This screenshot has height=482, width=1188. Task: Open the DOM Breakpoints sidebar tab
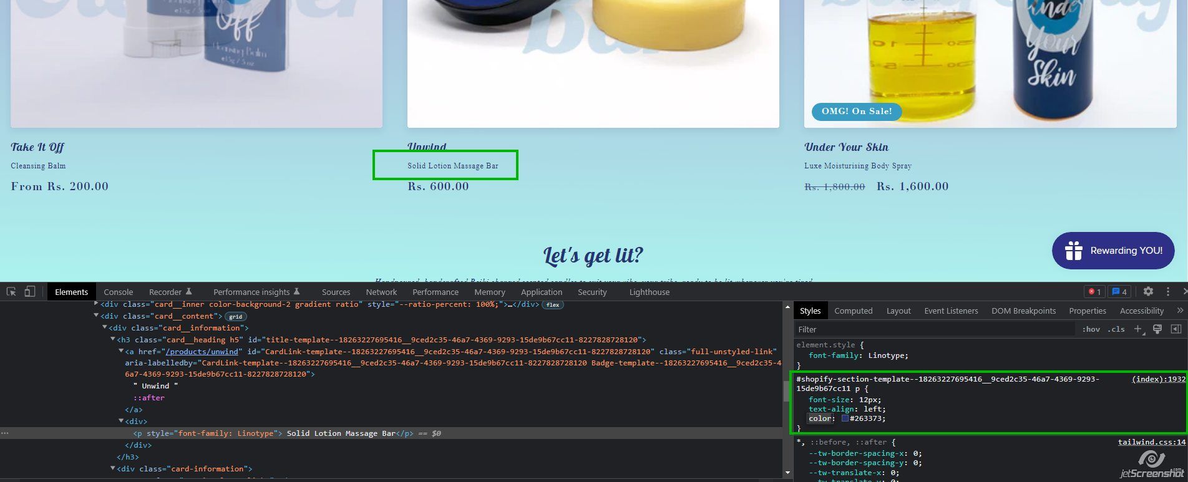pyautogui.click(x=1023, y=311)
